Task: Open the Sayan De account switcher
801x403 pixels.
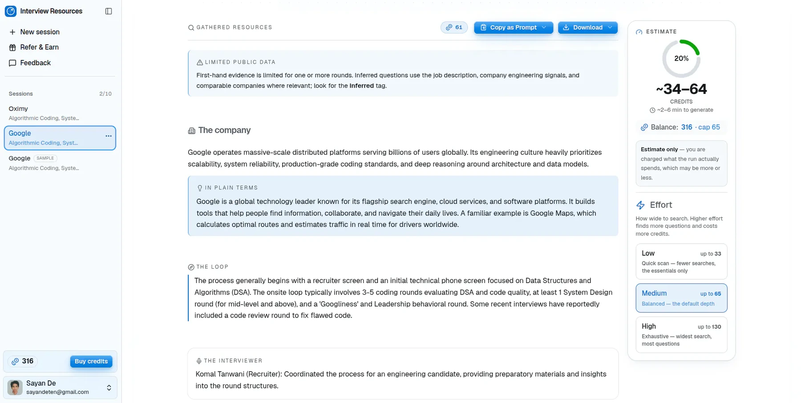Action: pos(60,387)
